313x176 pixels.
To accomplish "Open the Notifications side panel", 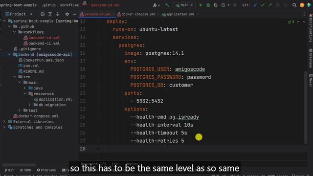I will tap(311, 28).
